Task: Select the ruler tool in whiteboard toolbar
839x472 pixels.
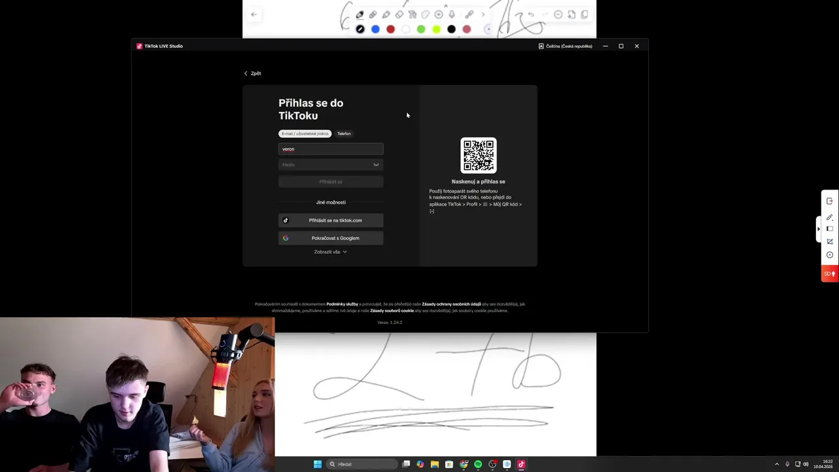Action: [412, 14]
